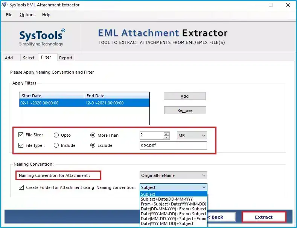Image resolution: width=297 pixels, height=228 pixels.
Task: Select the More Than radio button
Action: [93, 135]
